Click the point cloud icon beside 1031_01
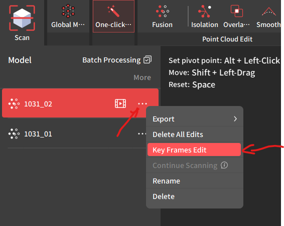The width and height of the screenshot is (284, 226). [14, 134]
